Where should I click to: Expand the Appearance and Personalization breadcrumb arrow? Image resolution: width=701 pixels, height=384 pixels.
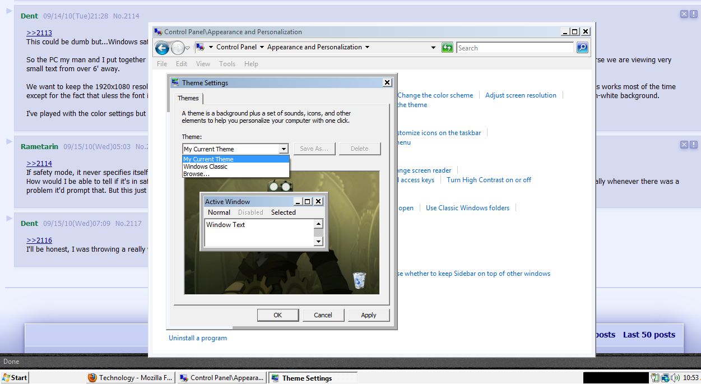tap(368, 48)
